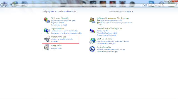Click Görüntüleme dilini değiştir link
Viewport: 178px width, 100px height.
pos(106,43)
